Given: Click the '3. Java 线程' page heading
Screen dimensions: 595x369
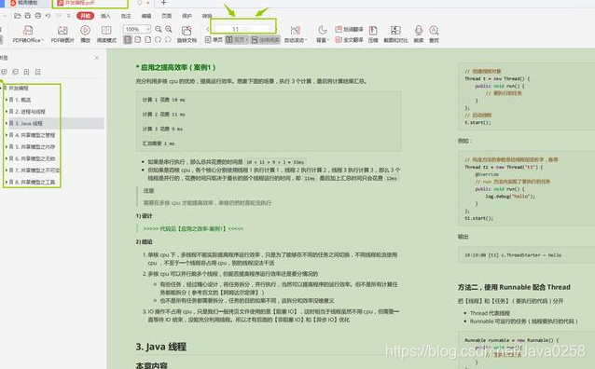Looking at the screenshot, I should coord(161,347).
